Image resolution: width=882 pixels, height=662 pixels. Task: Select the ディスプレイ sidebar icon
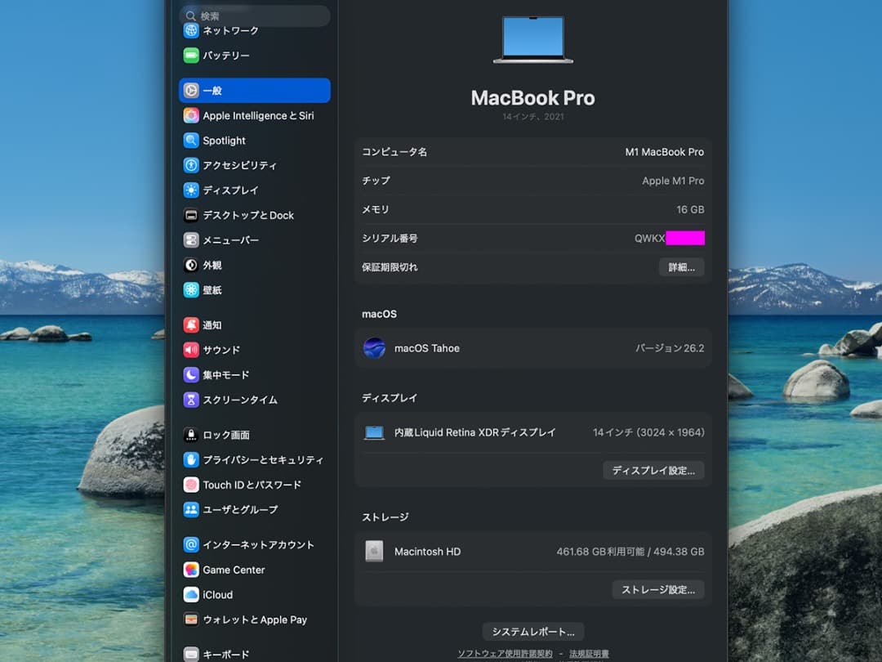191,190
